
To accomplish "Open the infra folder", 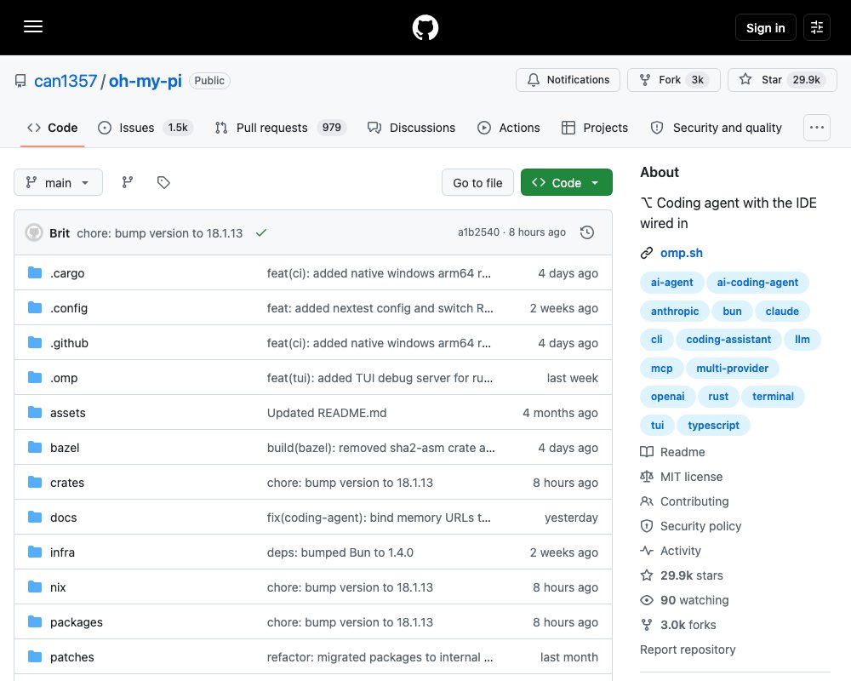I will click(x=62, y=552).
